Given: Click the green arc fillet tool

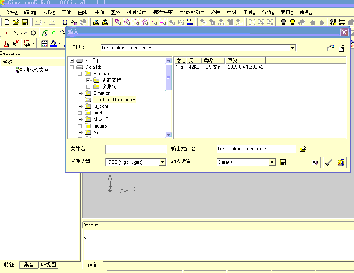Looking at the screenshot, I should click(x=45, y=33).
